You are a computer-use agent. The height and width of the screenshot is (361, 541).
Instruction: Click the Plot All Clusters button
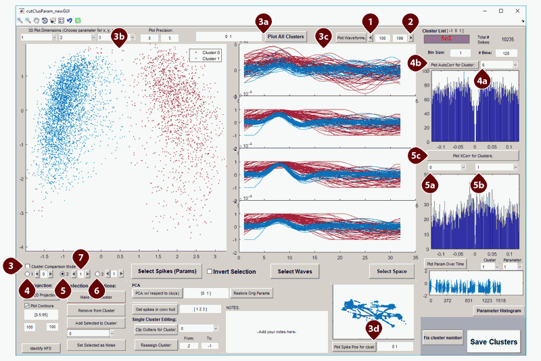point(285,36)
